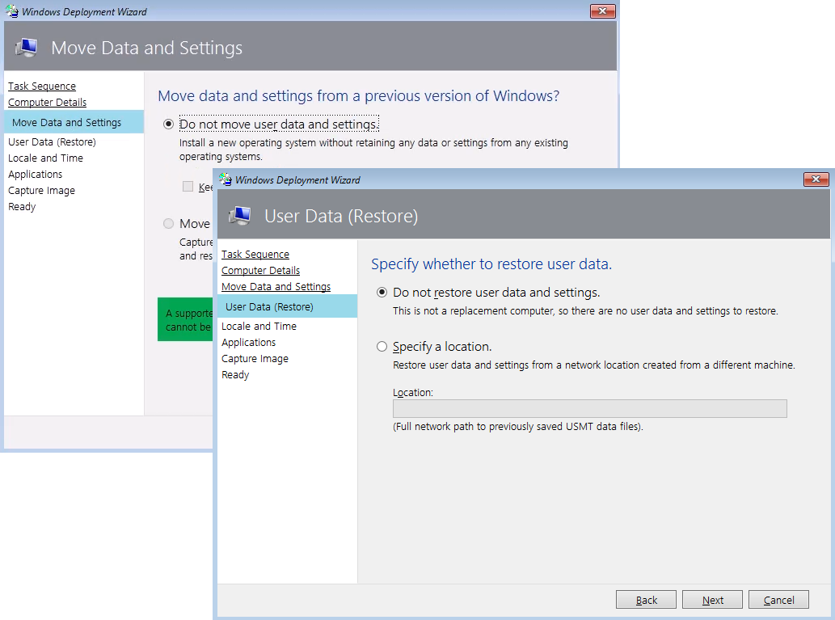
Task: Select Ready step in front wizard
Action: click(x=235, y=375)
